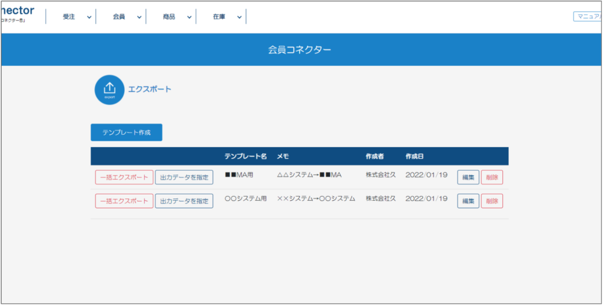
Task: Click the 作成日 column header
Action: pyautogui.click(x=415, y=157)
